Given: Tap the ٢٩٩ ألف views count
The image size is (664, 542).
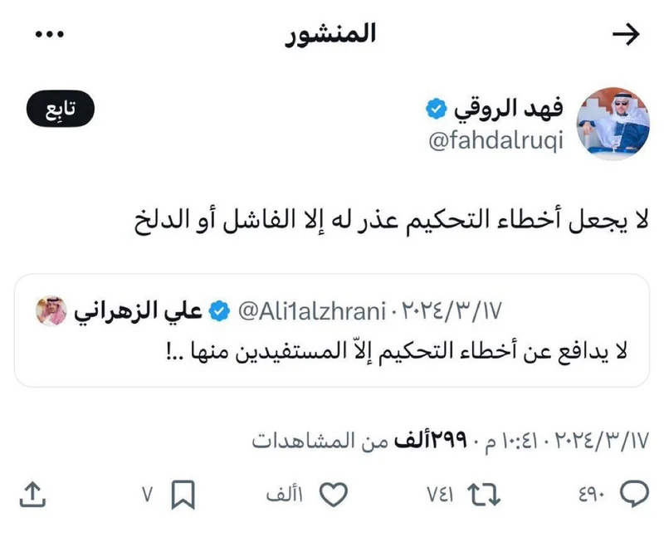Looking at the screenshot, I should [x=430, y=442].
